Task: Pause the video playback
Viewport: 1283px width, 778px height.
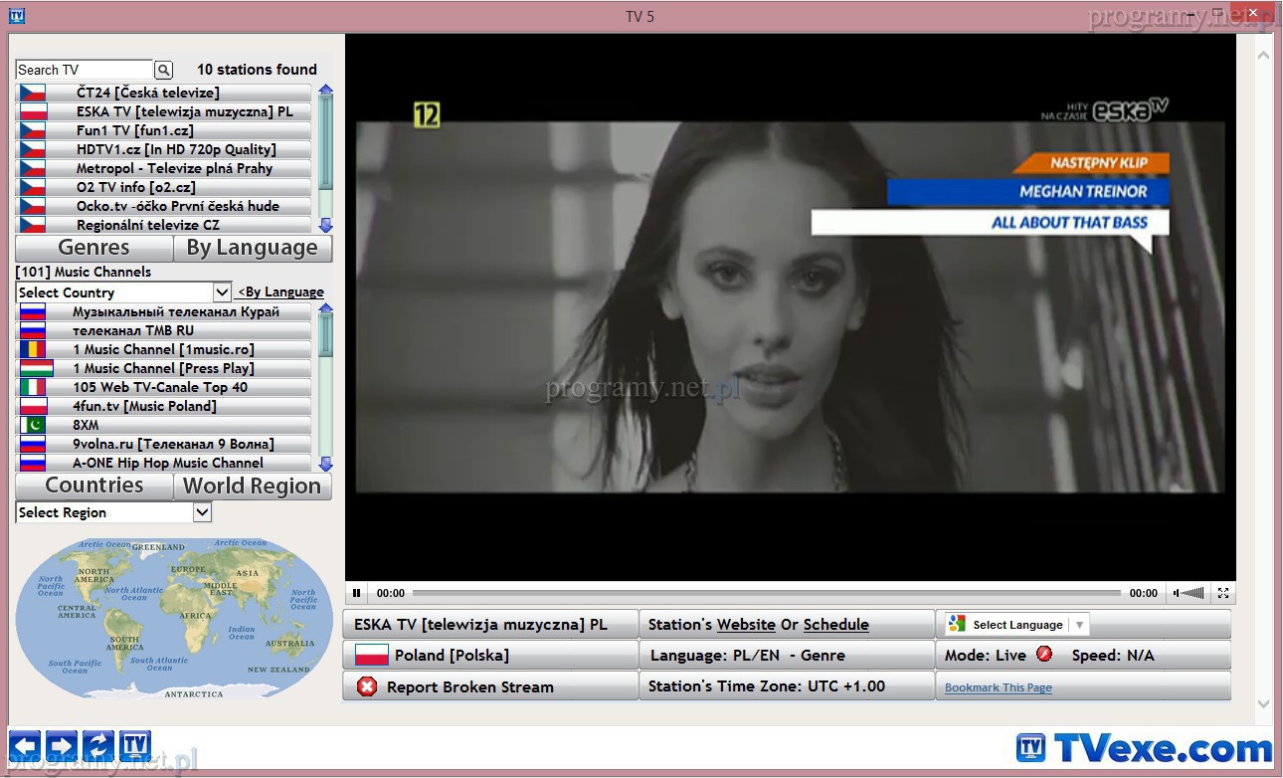Action: coord(357,593)
